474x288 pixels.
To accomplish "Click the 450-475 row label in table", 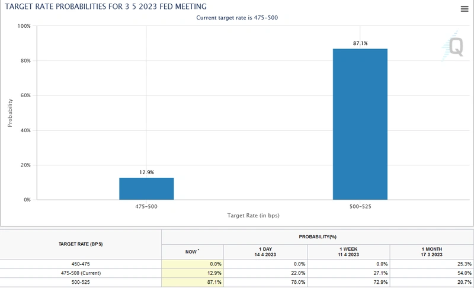I will (x=81, y=264).
